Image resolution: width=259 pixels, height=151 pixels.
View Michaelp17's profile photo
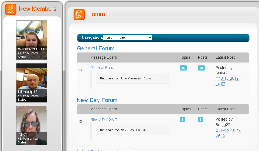(32, 78)
